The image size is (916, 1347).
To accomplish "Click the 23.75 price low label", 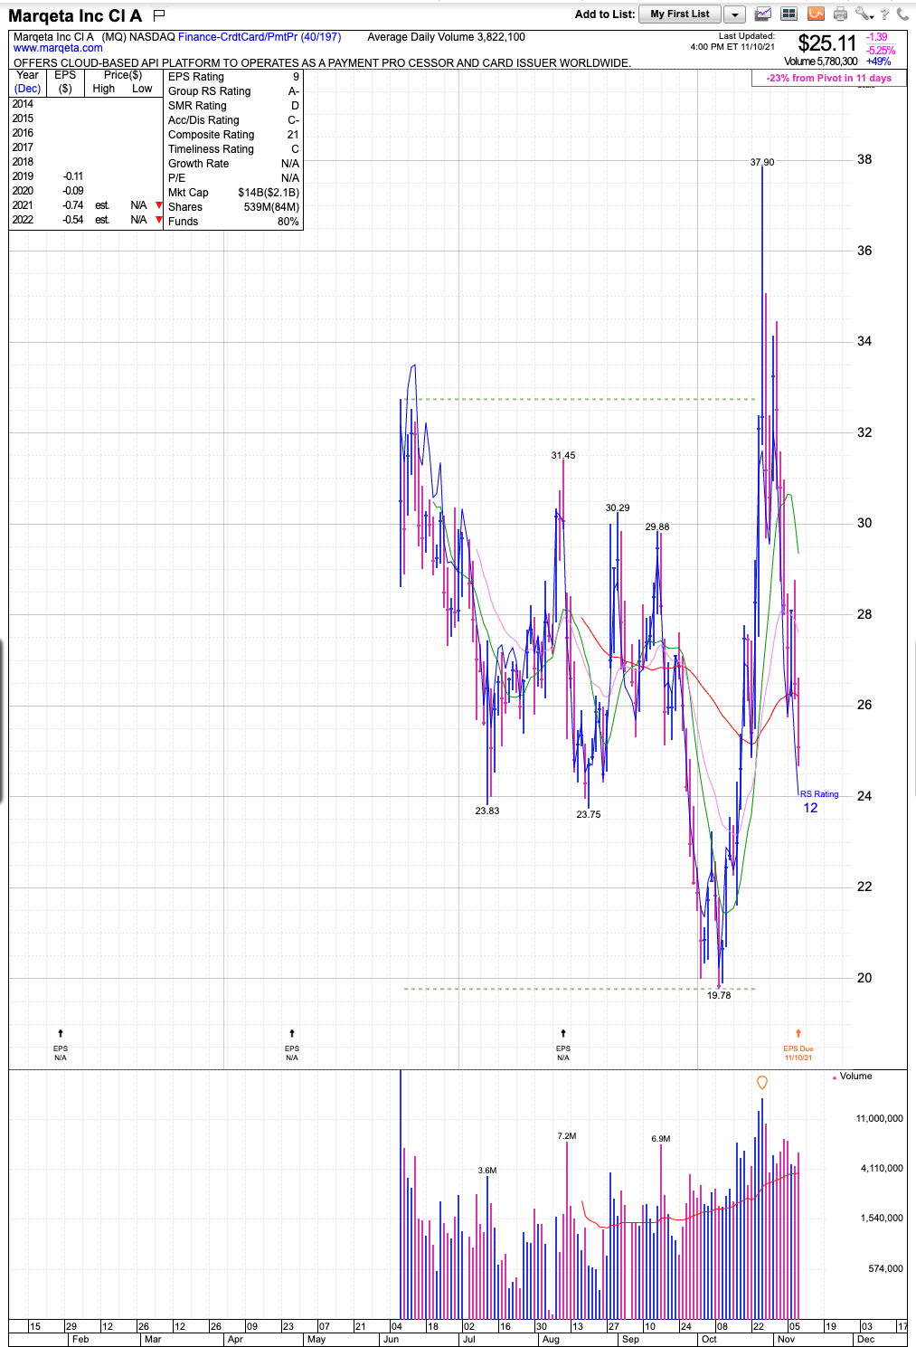I will (x=589, y=814).
